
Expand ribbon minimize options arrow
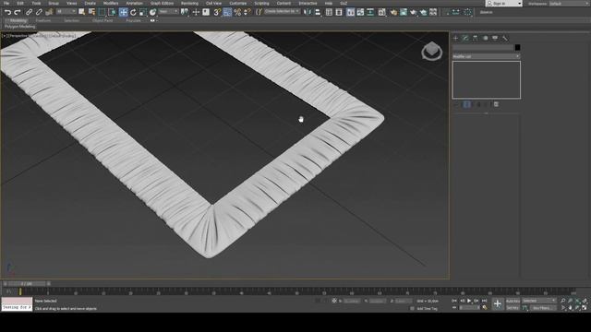[x=154, y=20]
